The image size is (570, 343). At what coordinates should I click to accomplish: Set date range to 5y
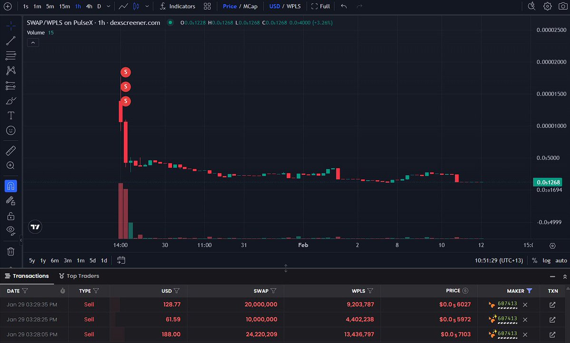[32, 260]
